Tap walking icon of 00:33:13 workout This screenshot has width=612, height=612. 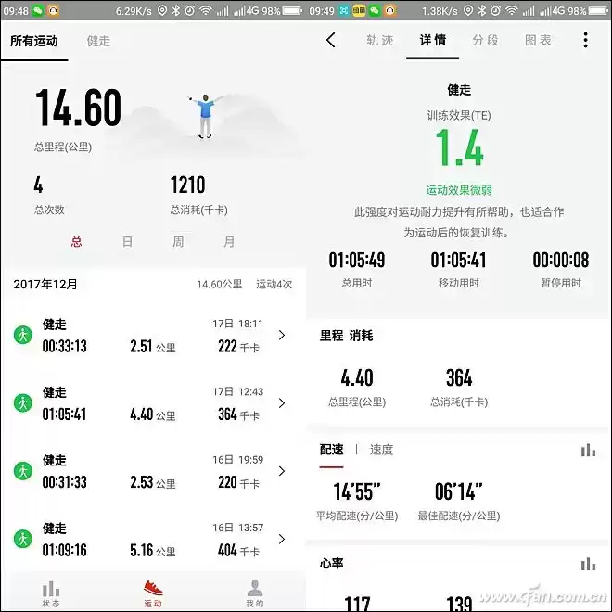(23, 335)
